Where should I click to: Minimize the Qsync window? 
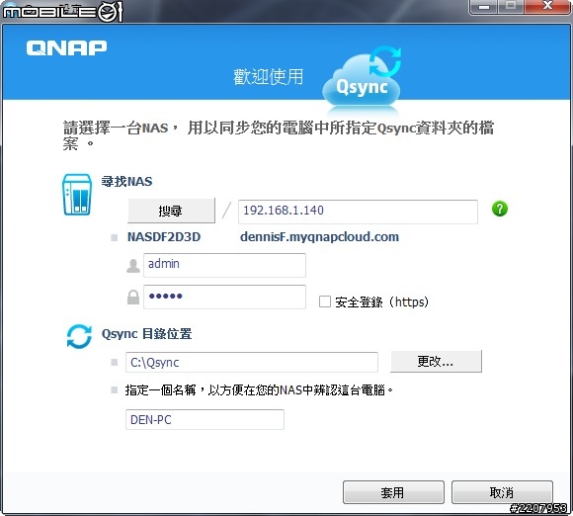[484, 6]
